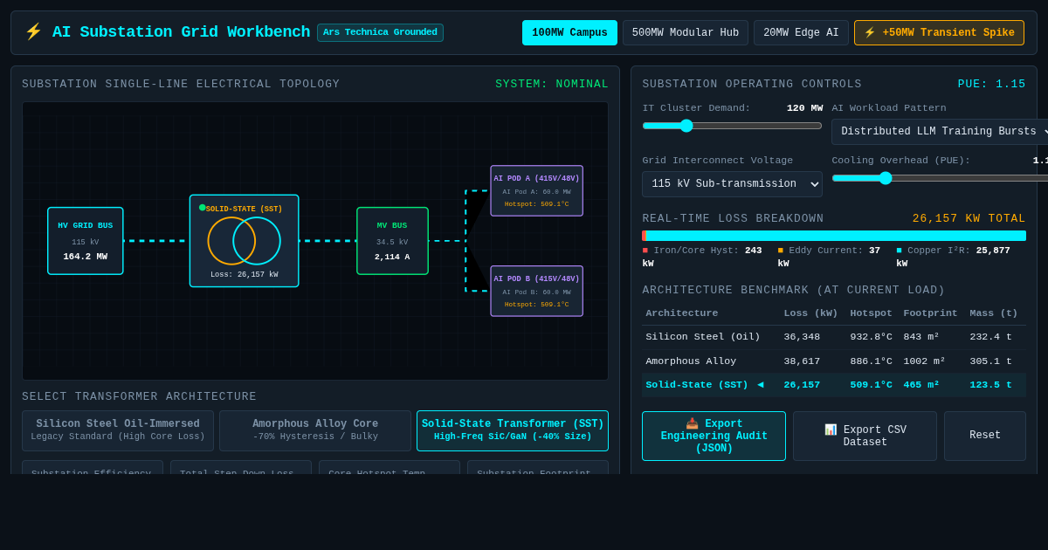Screen dimensions: 1048x550
Task: Select the 500MW Modular Hub preset
Action: click(686, 33)
